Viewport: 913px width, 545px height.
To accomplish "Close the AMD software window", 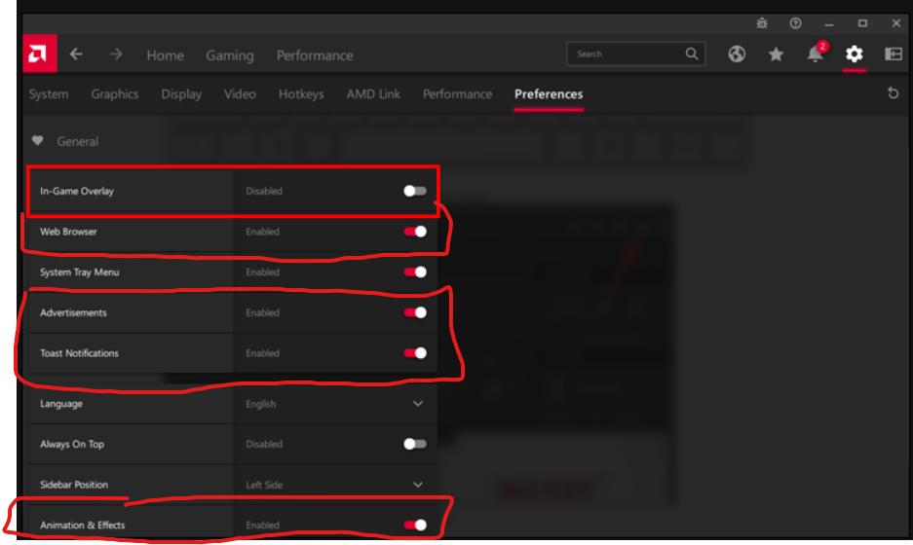I will coord(896,23).
